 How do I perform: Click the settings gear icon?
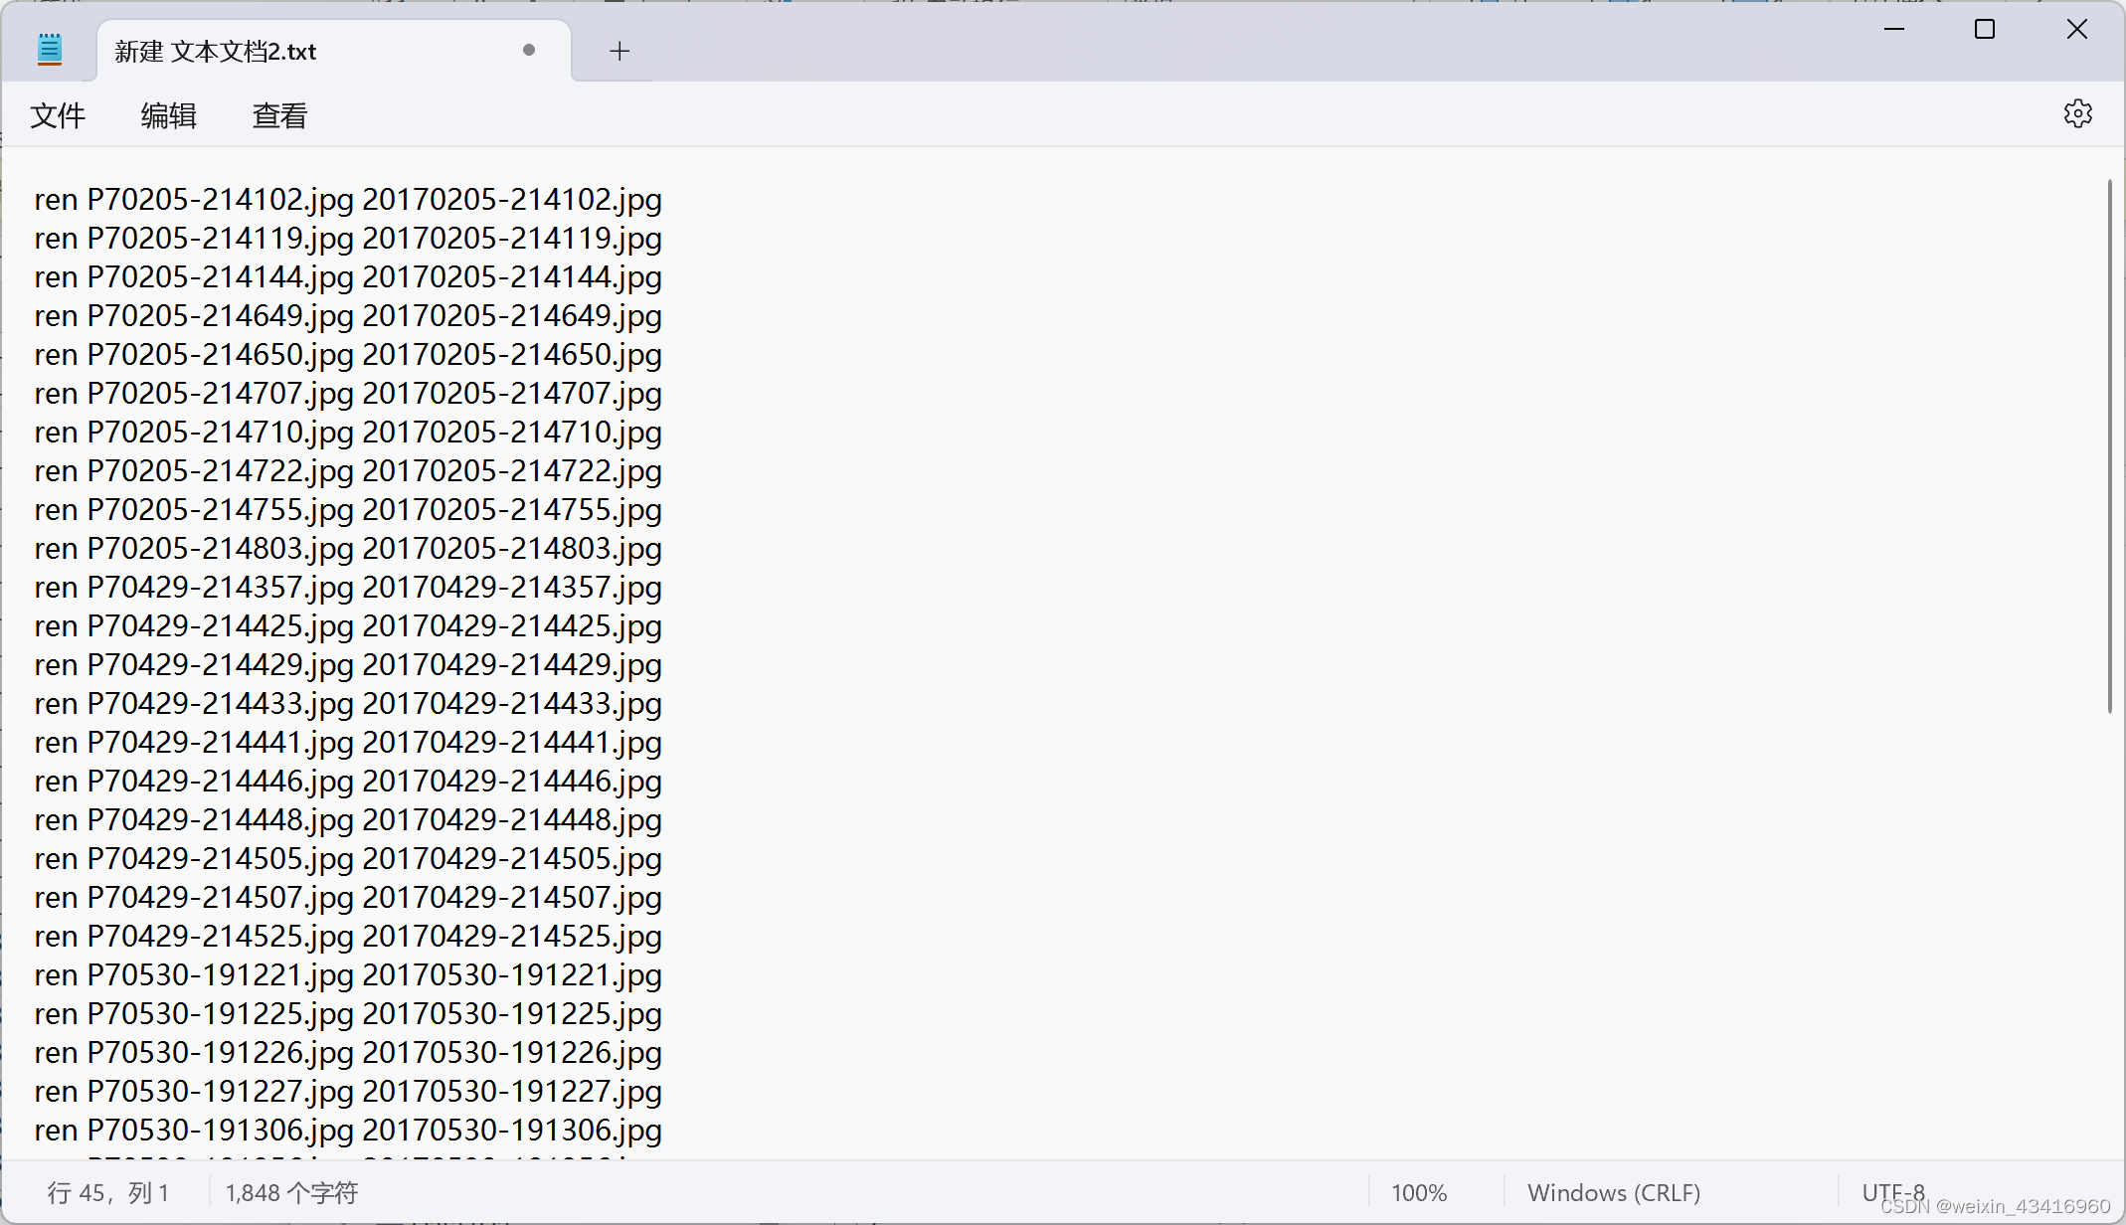pyautogui.click(x=2079, y=115)
